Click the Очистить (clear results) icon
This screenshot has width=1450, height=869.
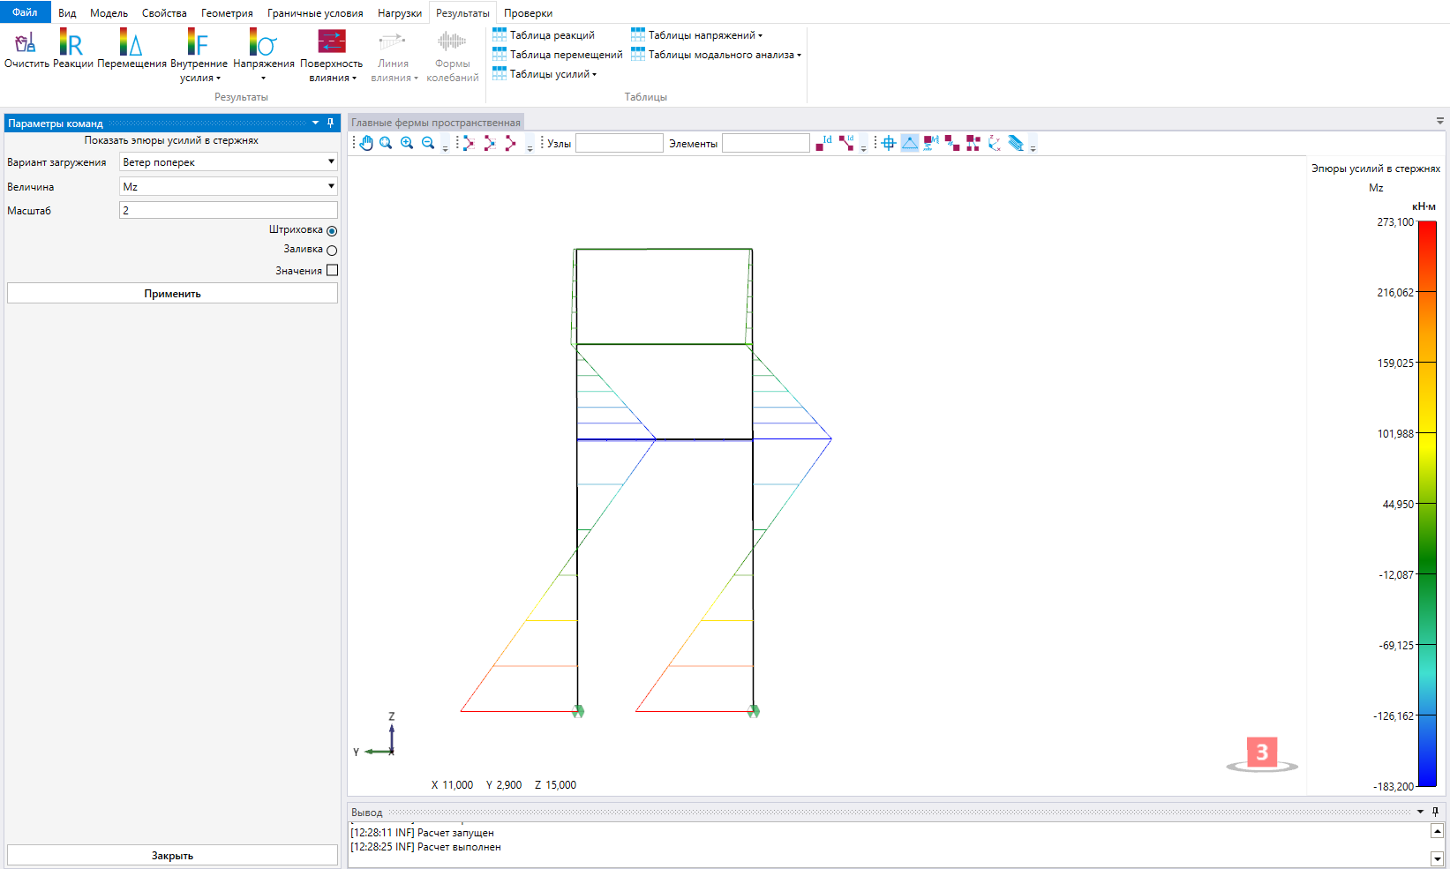click(26, 41)
